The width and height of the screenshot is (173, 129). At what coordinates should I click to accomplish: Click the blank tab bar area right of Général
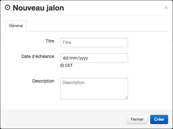click(97, 26)
